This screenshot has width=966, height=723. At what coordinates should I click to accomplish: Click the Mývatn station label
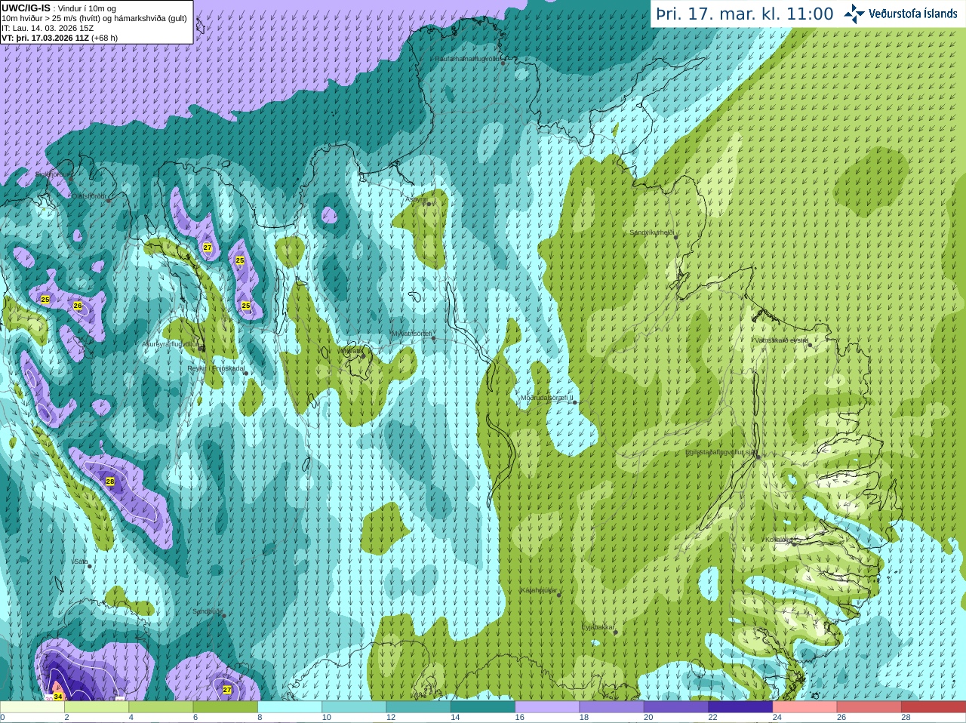(x=350, y=351)
